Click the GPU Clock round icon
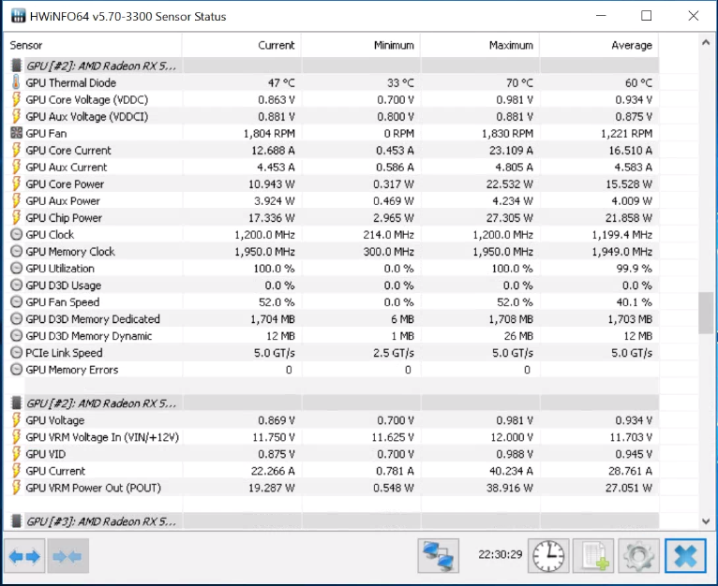This screenshot has width=718, height=586. point(16,235)
